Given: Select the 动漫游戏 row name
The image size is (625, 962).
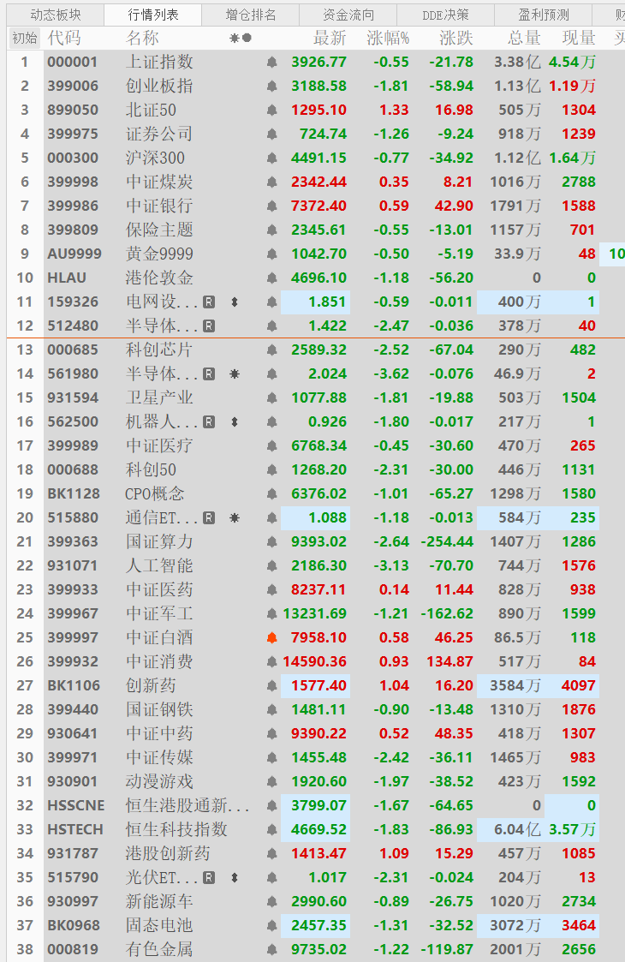Looking at the screenshot, I should pyautogui.click(x=159, y=781).
